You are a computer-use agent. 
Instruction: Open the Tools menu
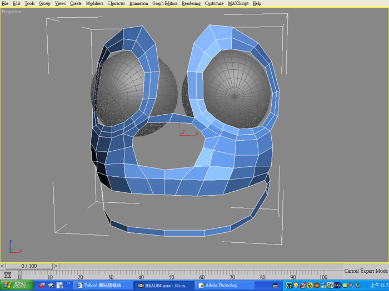(x=29, y=3)
